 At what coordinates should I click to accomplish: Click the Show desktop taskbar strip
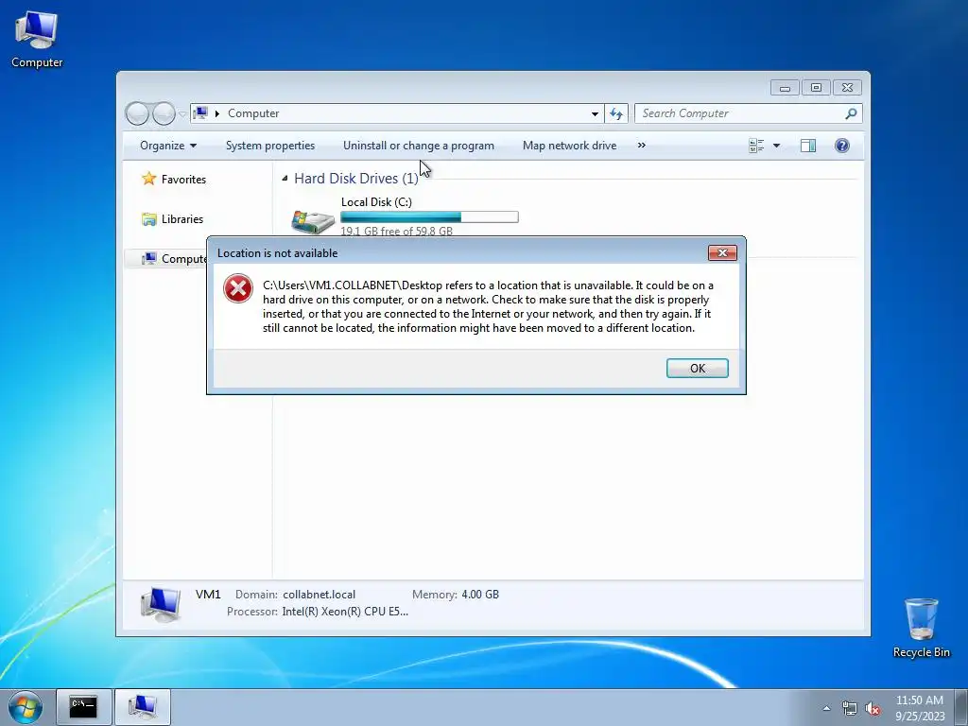[961, 707]
